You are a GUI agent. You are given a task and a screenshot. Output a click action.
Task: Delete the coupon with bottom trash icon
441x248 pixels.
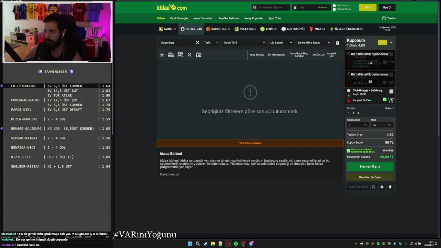(x=390, y=187)
